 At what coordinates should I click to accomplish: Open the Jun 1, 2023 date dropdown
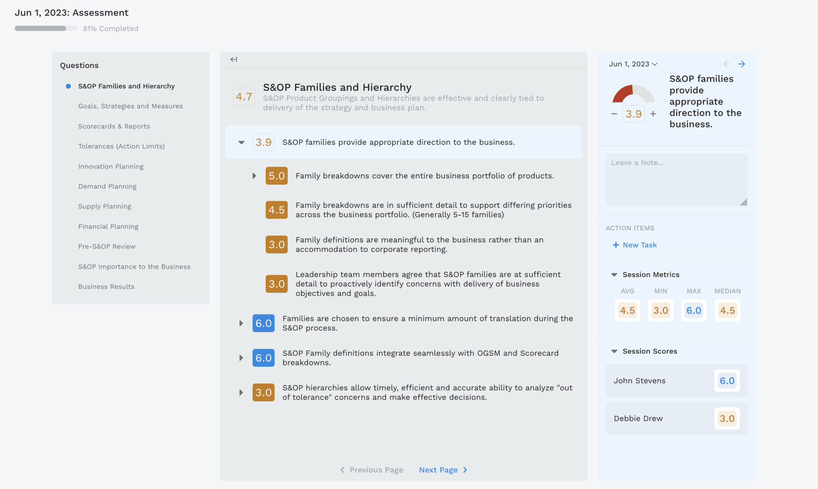click(633, 64)
